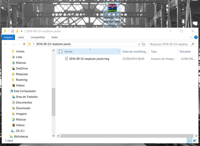
Task: Click the OneDrive icon in sidebar
Action: (x=13, y=68)
